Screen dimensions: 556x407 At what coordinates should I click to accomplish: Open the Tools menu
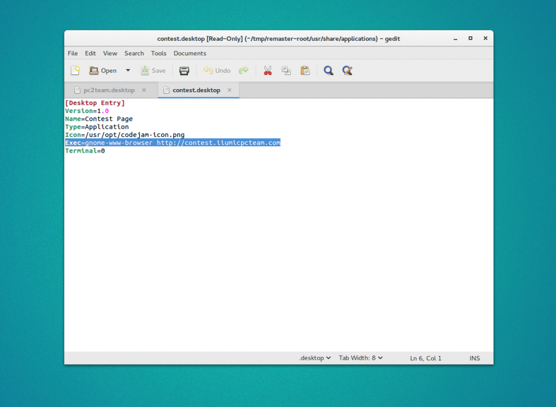click(x=159, y=53)
